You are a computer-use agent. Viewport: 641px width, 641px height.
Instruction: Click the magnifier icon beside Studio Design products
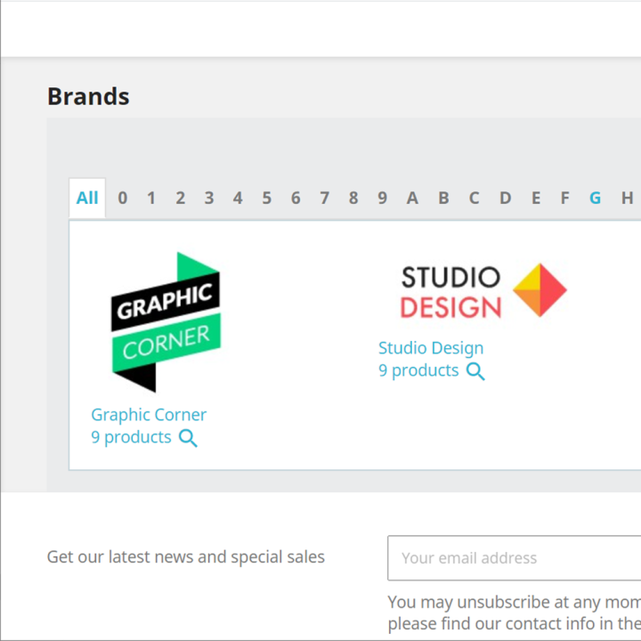[475, 371]
